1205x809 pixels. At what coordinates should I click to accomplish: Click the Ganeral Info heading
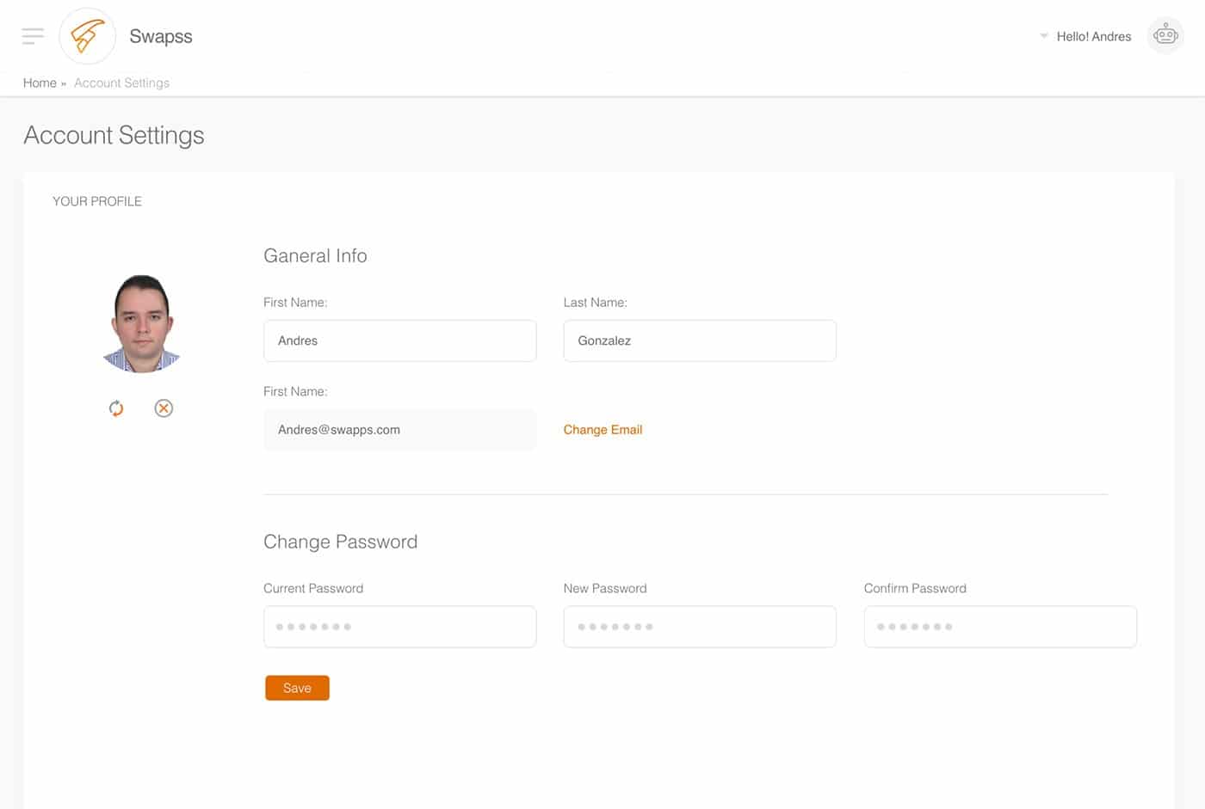[x=315, y=256]
